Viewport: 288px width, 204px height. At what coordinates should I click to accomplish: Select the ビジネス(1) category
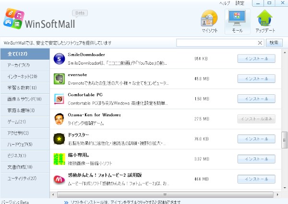25,156
